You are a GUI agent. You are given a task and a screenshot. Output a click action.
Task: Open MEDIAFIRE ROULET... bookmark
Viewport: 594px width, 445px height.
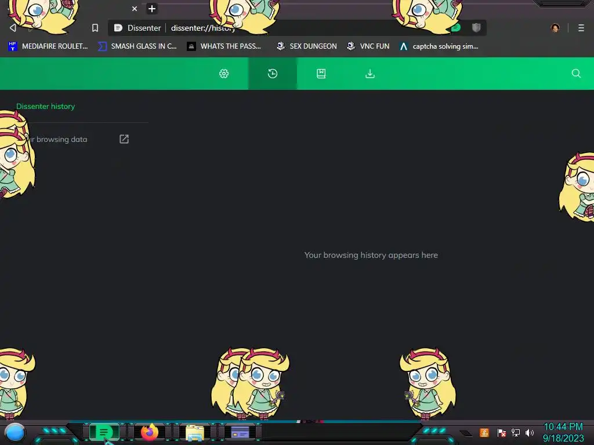[x=48, y=46]
